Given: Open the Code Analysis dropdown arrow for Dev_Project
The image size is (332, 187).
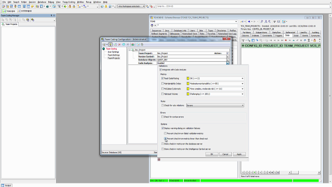Looking at the screenshot, I should pyautogui.click(x=228, y=63).
